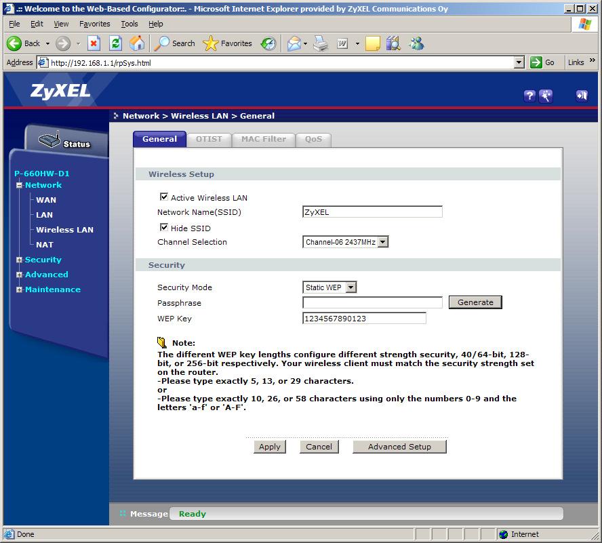Uncheck the Hide SSID checkbox
Image resolution: width=602 pixels, height=543 pixels.
[164, 227]
